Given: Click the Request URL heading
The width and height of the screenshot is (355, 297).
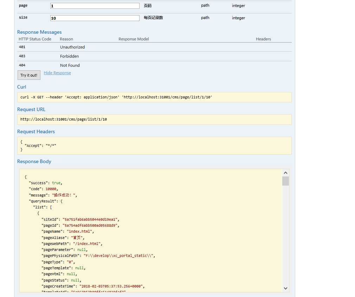Looking at the screenshot, I should pos(31,109).
